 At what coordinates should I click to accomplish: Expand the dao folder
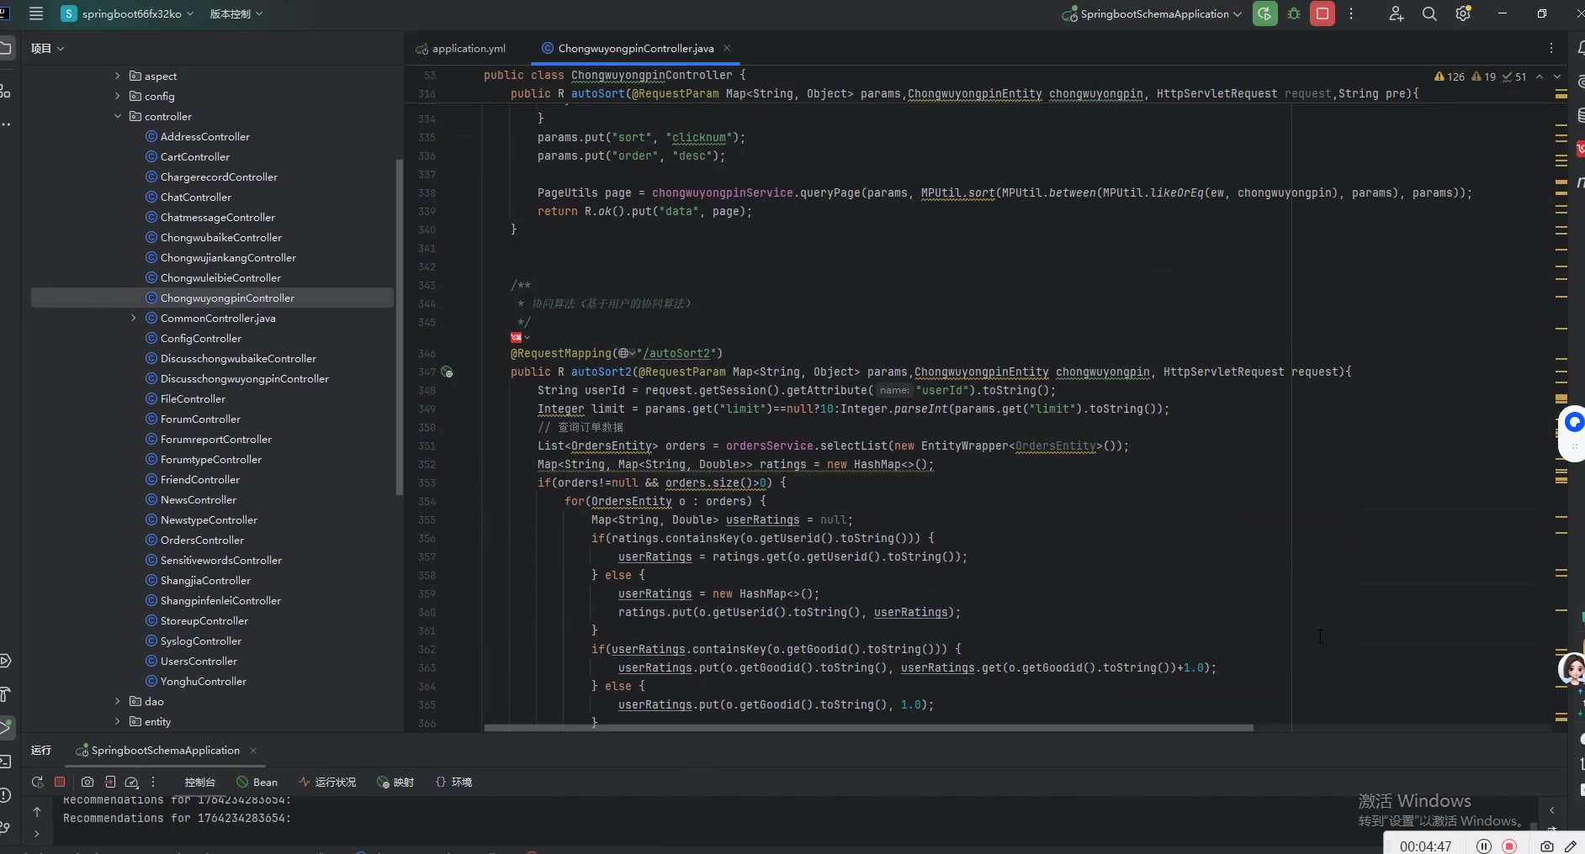click(118, 701)
